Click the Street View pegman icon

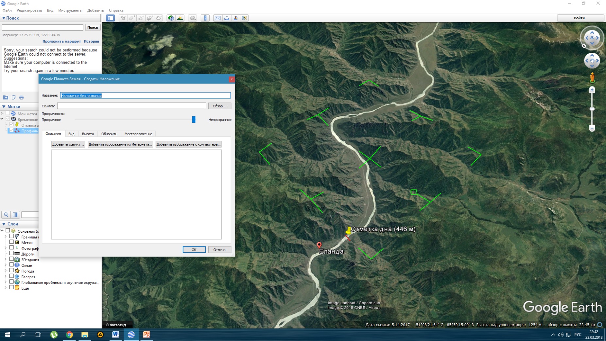(x=592, y=78)
